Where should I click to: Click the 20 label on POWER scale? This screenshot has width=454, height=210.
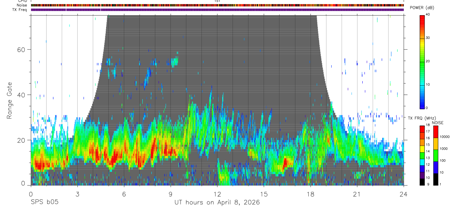[x=428, y=61]
